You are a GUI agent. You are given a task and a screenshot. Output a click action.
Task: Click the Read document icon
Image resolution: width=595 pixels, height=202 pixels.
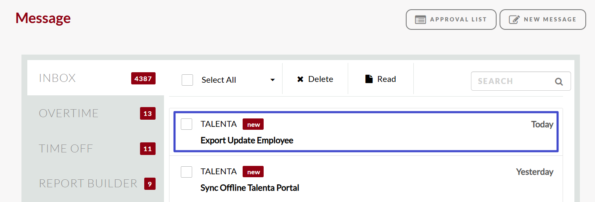click(x=369, y=79)
